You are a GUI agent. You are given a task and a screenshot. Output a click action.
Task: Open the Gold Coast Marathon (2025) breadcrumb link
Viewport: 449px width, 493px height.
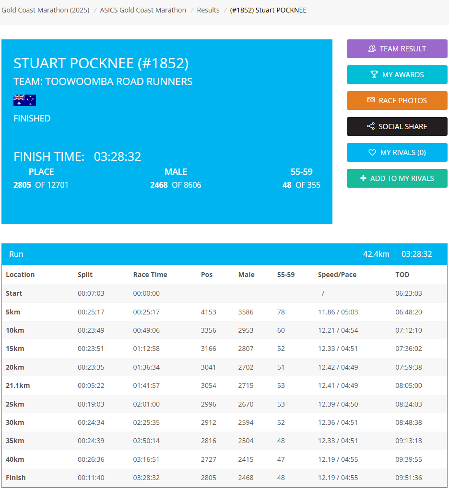pyautogui.click(x=45, y=10)
